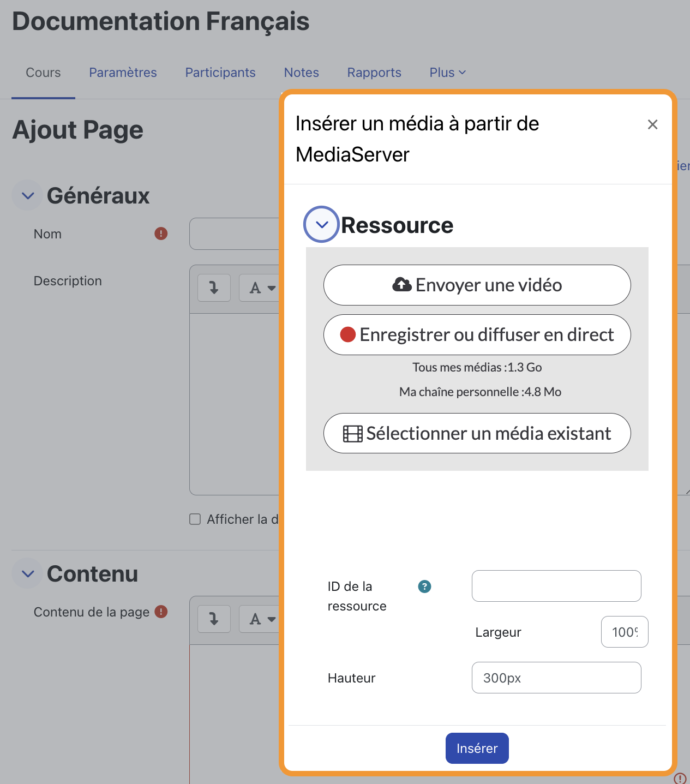Screen dimensions: 690x784
Task: Collapse the Ressource section chevron
Action: pos(322,224)
